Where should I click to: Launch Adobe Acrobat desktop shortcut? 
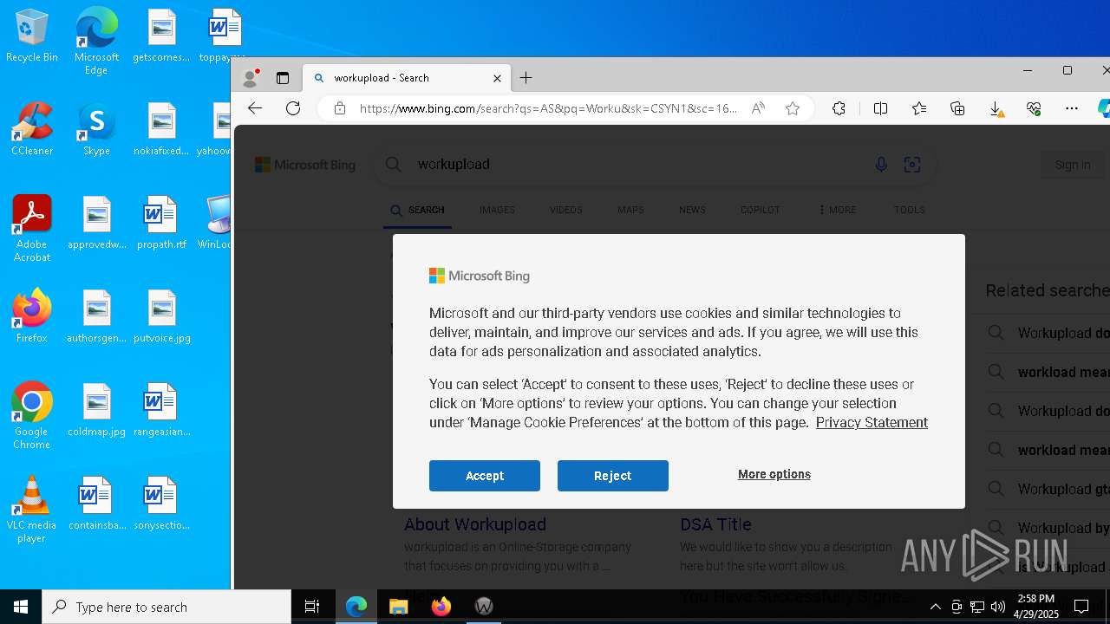(32, 229)
